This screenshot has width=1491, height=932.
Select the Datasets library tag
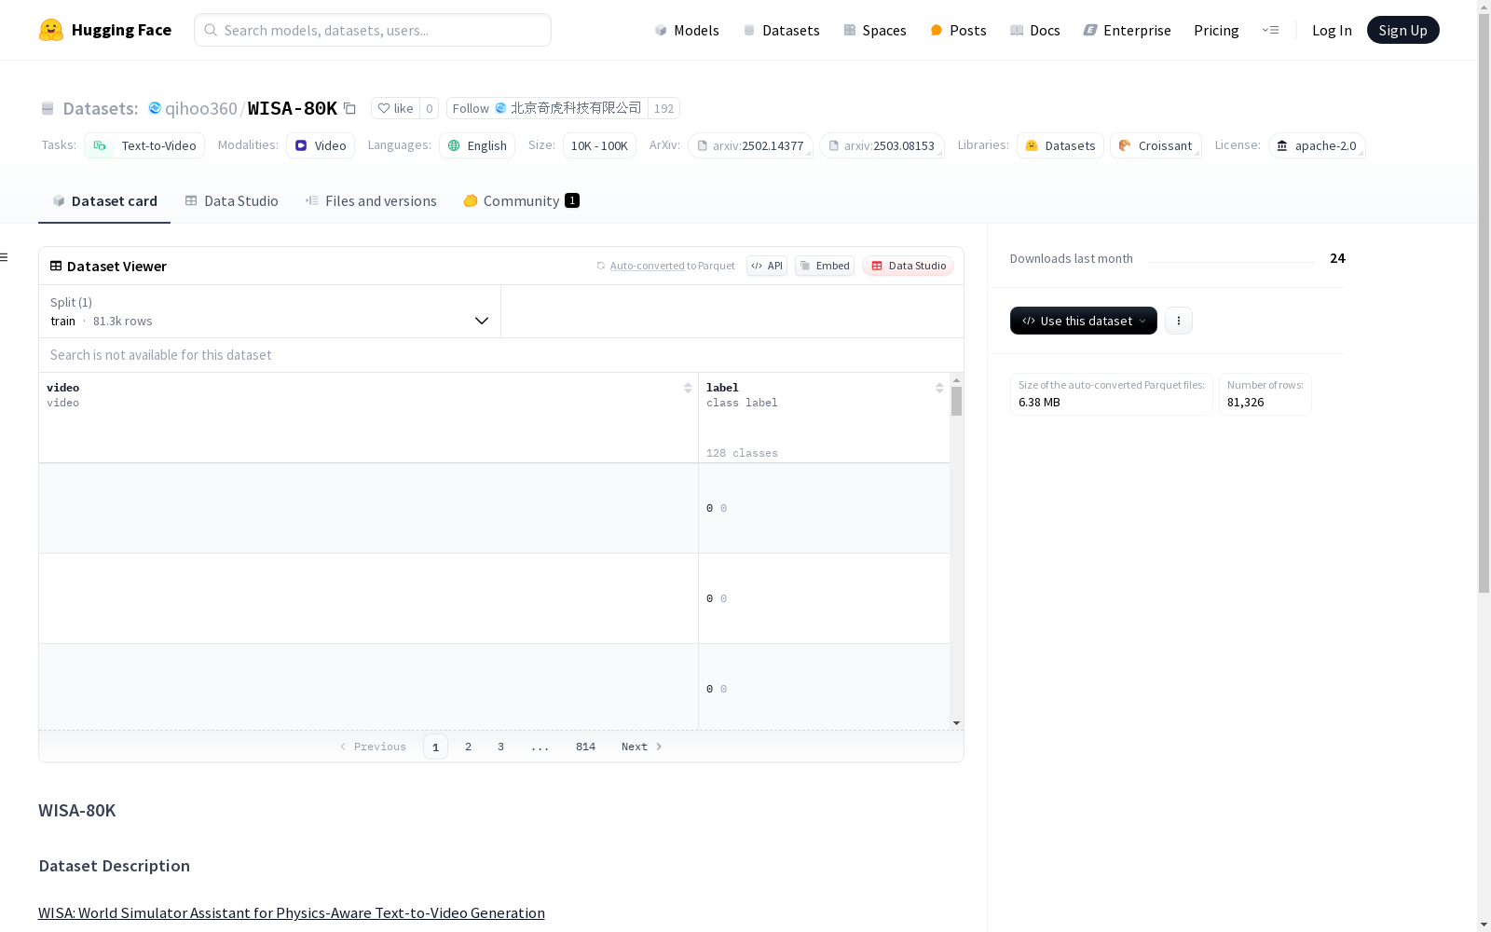tap(1060, 145)
